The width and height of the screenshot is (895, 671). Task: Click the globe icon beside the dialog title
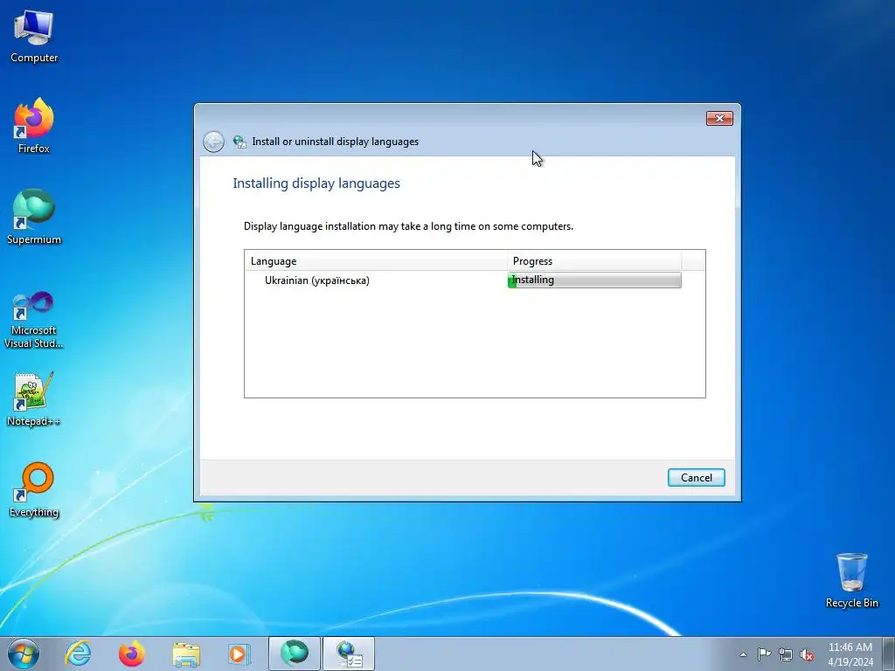click(x=239, y=142)
